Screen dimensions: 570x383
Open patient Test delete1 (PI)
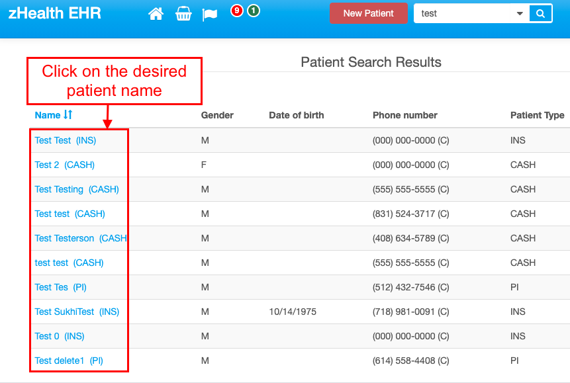(x=69, y=361)
